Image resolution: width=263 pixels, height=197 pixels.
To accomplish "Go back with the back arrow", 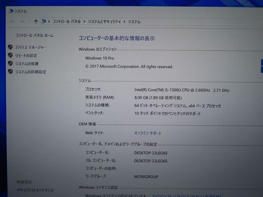I will (12, 22).
